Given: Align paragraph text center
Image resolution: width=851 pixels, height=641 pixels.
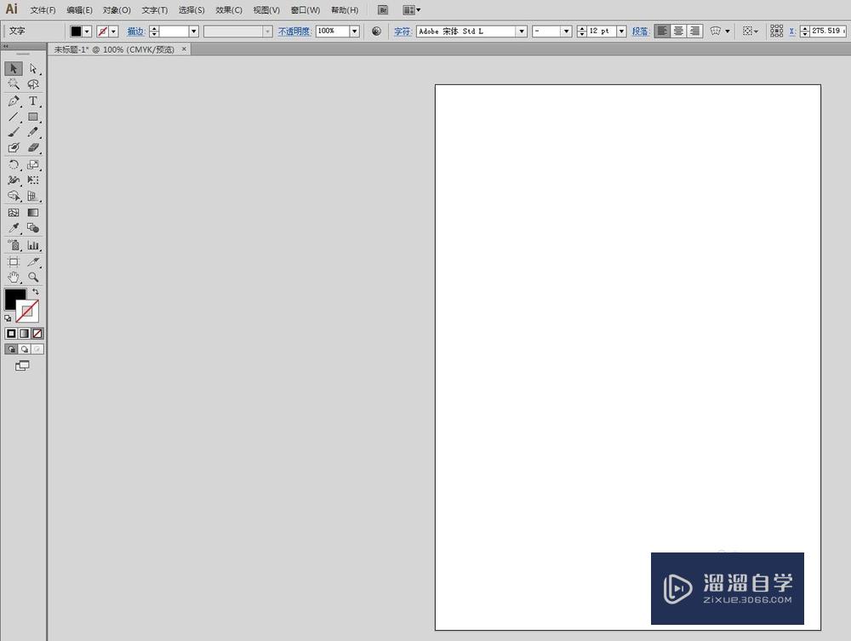Looking at the screenshot, I should point(678,31).
